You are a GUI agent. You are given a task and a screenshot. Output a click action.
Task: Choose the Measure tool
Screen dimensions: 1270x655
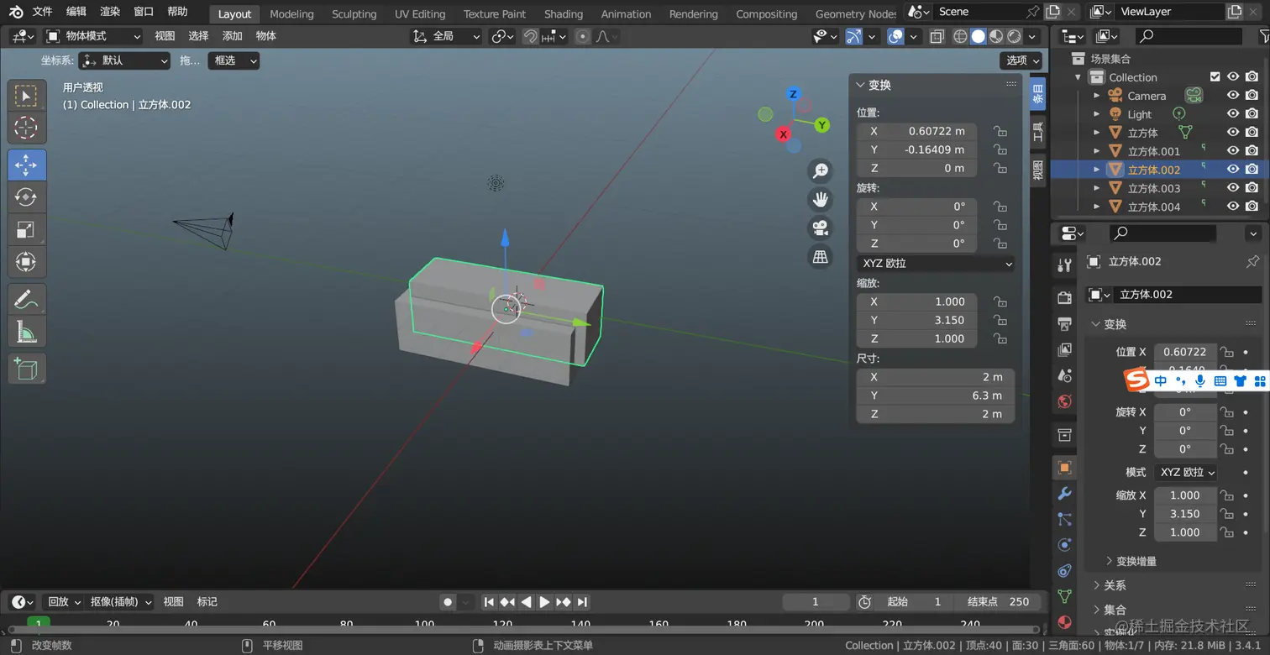coord(27,332)
